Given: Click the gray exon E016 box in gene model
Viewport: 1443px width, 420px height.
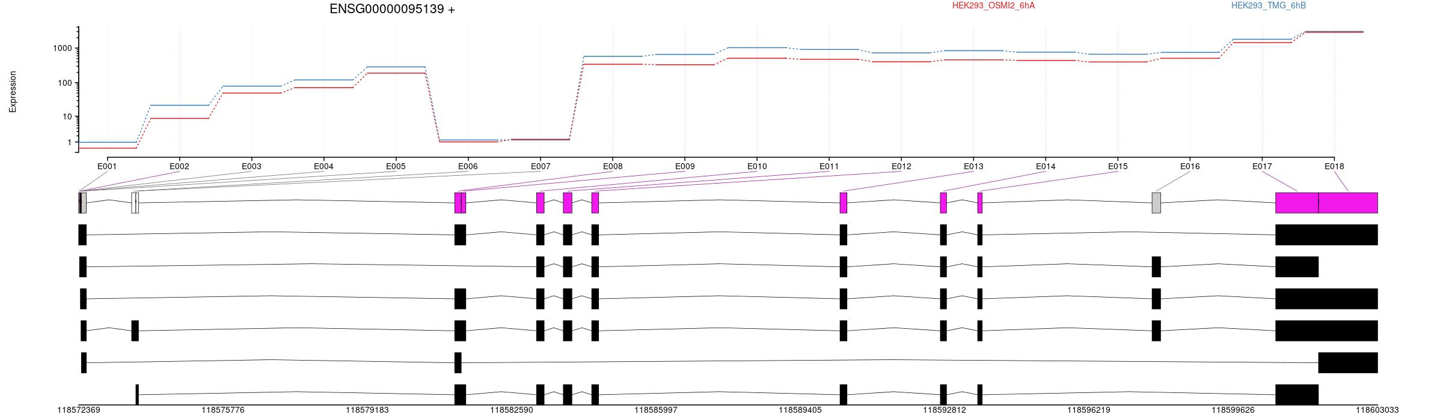Looking at the screenshot, I should point(1156,203).
